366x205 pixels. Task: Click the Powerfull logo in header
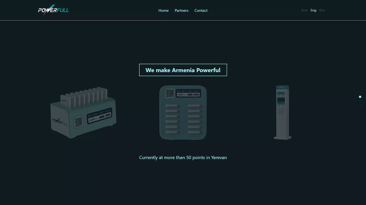point(53,10)
